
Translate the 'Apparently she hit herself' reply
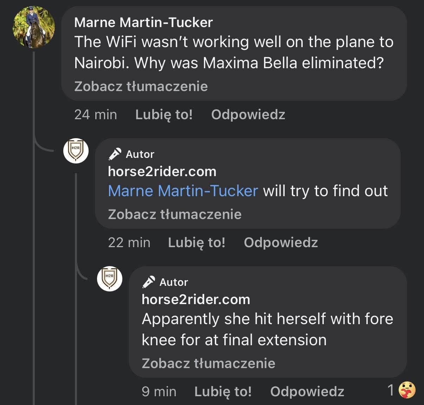pyautogui.click(x=208, y=363)
